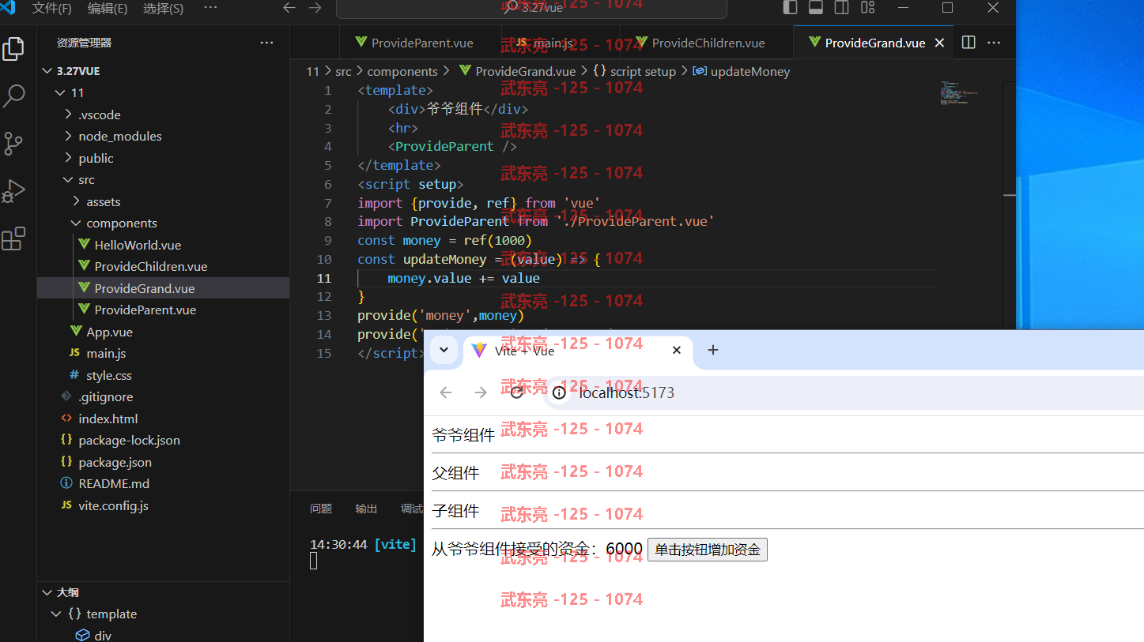Open README.md in the explorer
Screen dimensions: 1144x642
click(163, 483)
